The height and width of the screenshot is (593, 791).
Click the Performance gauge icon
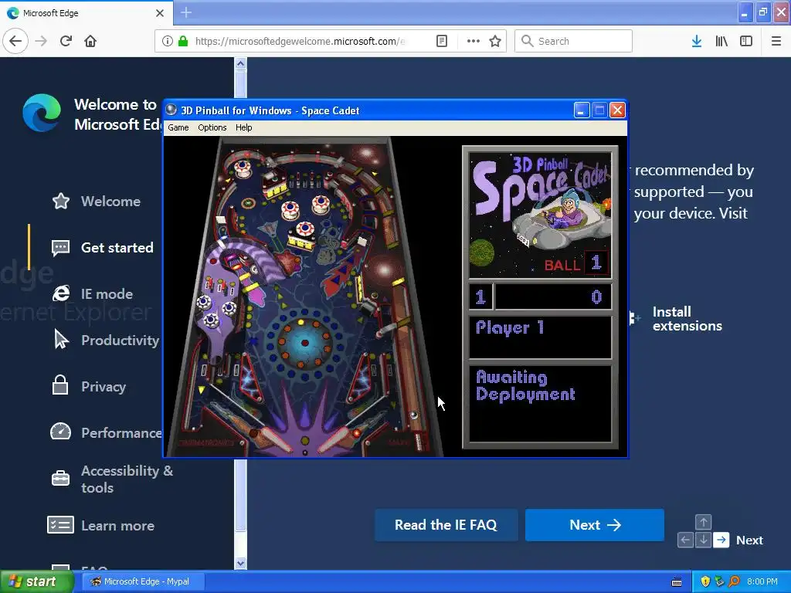coord(60,431)
